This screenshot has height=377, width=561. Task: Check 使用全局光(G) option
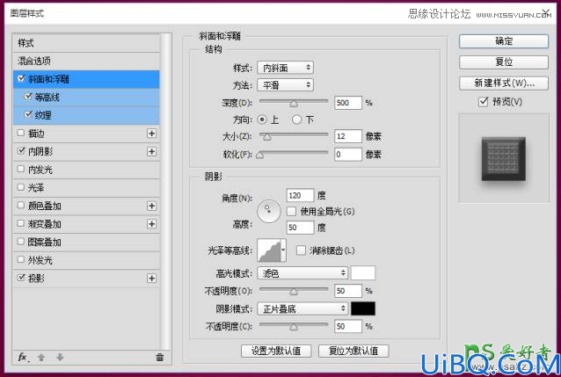click(291, 212)
